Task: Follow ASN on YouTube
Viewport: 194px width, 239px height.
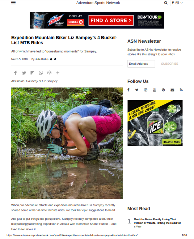Action: click(155, 90)
